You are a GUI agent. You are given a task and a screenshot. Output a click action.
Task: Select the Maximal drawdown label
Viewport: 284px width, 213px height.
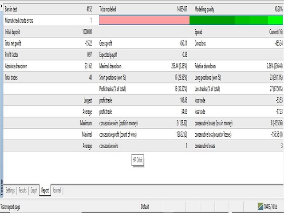point(110,66)
